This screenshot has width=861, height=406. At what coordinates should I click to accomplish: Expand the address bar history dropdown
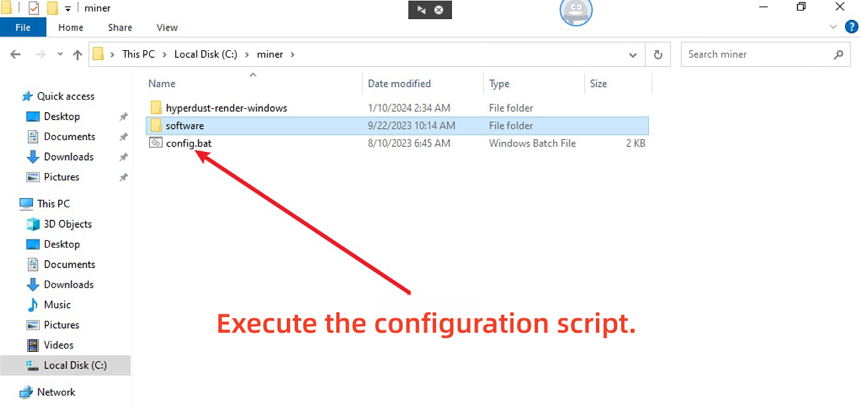633,55
